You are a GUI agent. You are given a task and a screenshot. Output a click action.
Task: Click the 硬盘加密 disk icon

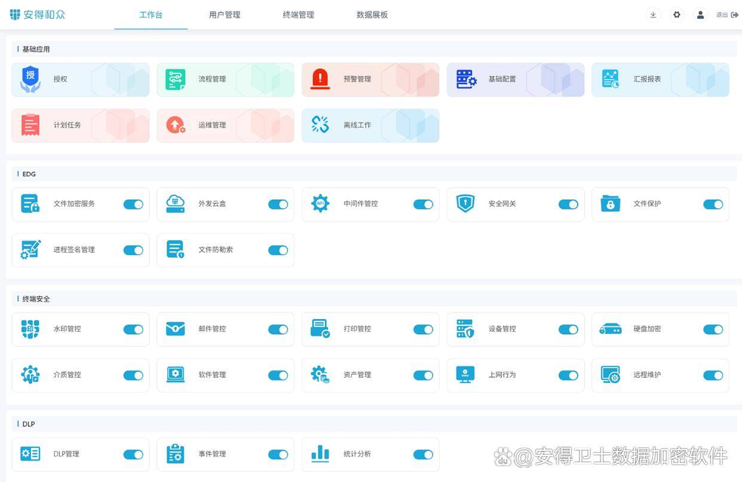click(611, 329)
